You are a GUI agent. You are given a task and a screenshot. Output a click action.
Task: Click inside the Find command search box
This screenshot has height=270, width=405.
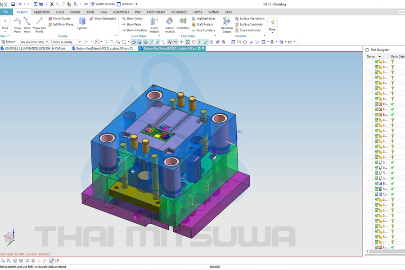(402, 12)
